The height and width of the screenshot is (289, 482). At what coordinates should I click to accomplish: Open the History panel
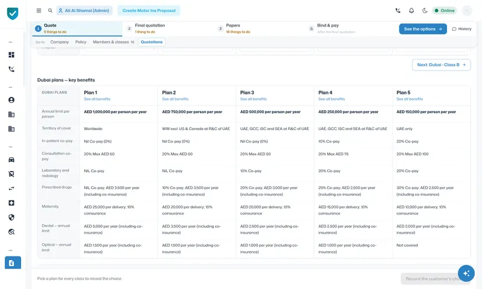pyautogui.click(x=462, y=29)
